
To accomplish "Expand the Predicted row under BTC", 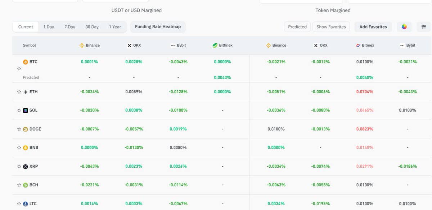I will pos(31,77).
